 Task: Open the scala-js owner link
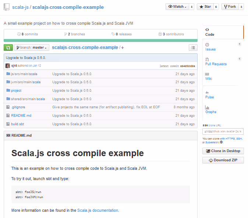click(20, 7)
